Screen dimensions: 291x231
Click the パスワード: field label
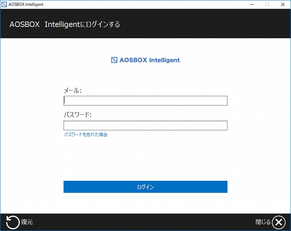(x=77, y=115)
